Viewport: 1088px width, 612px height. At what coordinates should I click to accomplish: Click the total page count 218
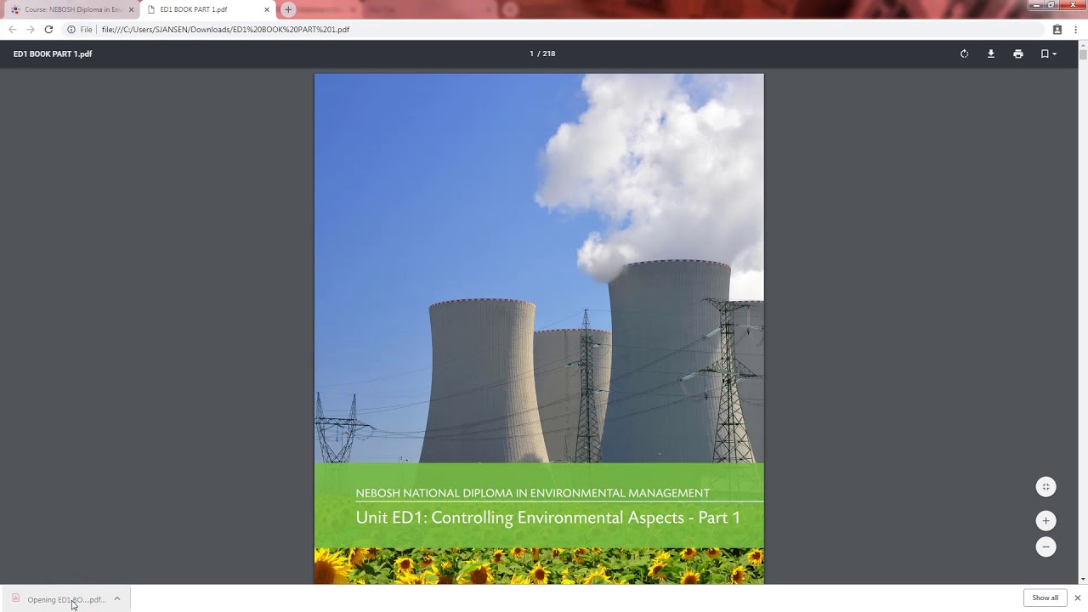pyautogui.click(x=549, y=54)
